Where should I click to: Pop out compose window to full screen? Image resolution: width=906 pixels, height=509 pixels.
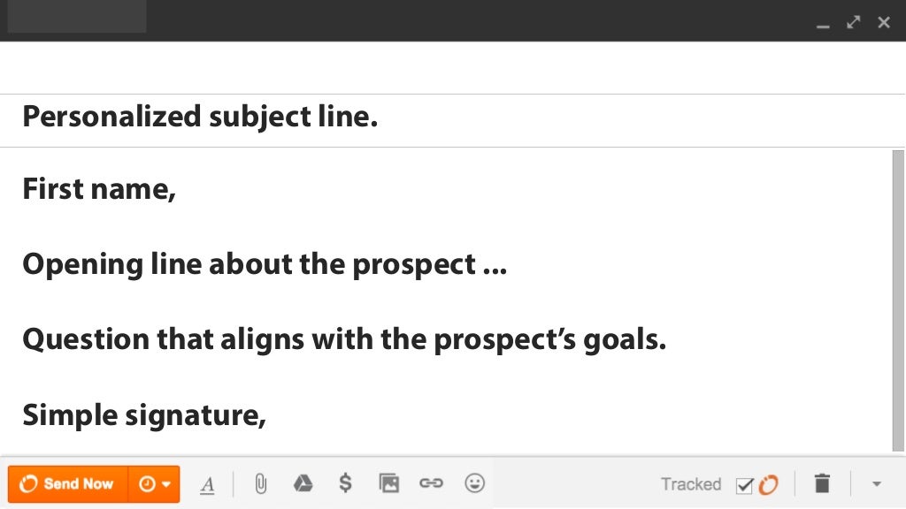pos(854,22)
